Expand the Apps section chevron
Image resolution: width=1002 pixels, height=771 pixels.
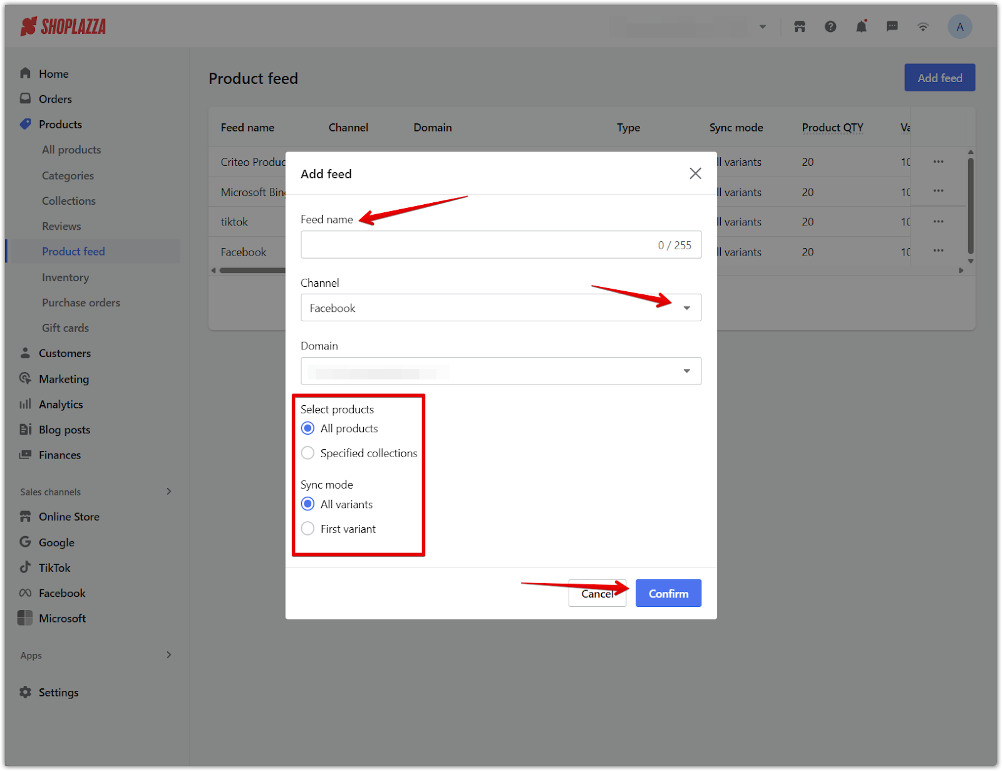click(169, 655)
